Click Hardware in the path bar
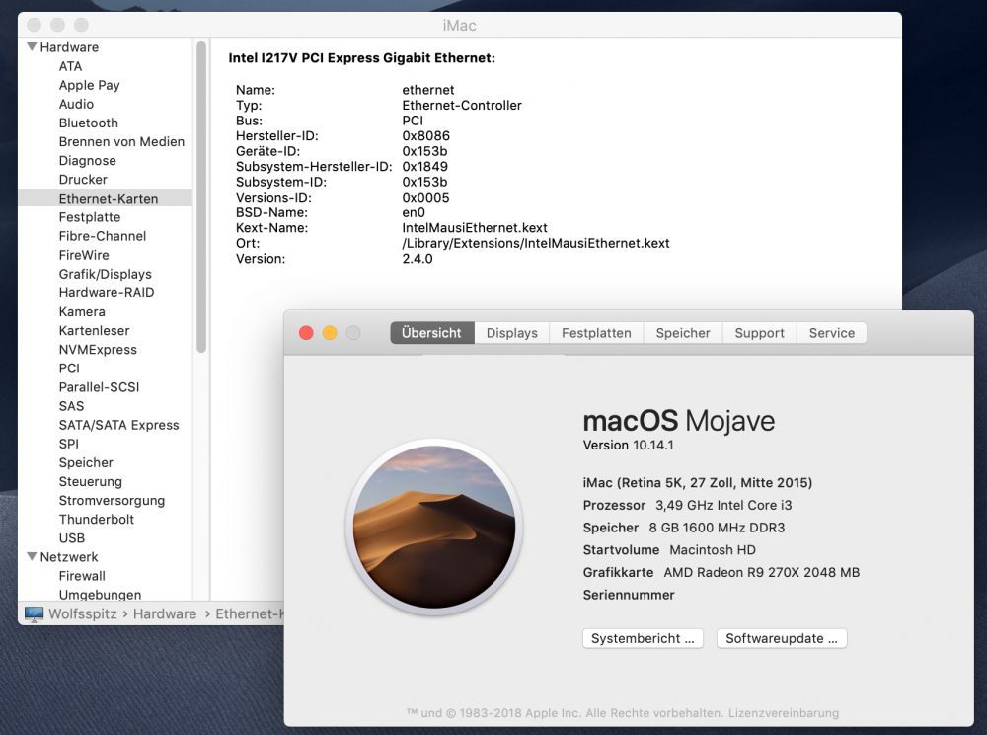Viewport: 987px width, 735px height. pyautogui.click(x=165, y=614)
